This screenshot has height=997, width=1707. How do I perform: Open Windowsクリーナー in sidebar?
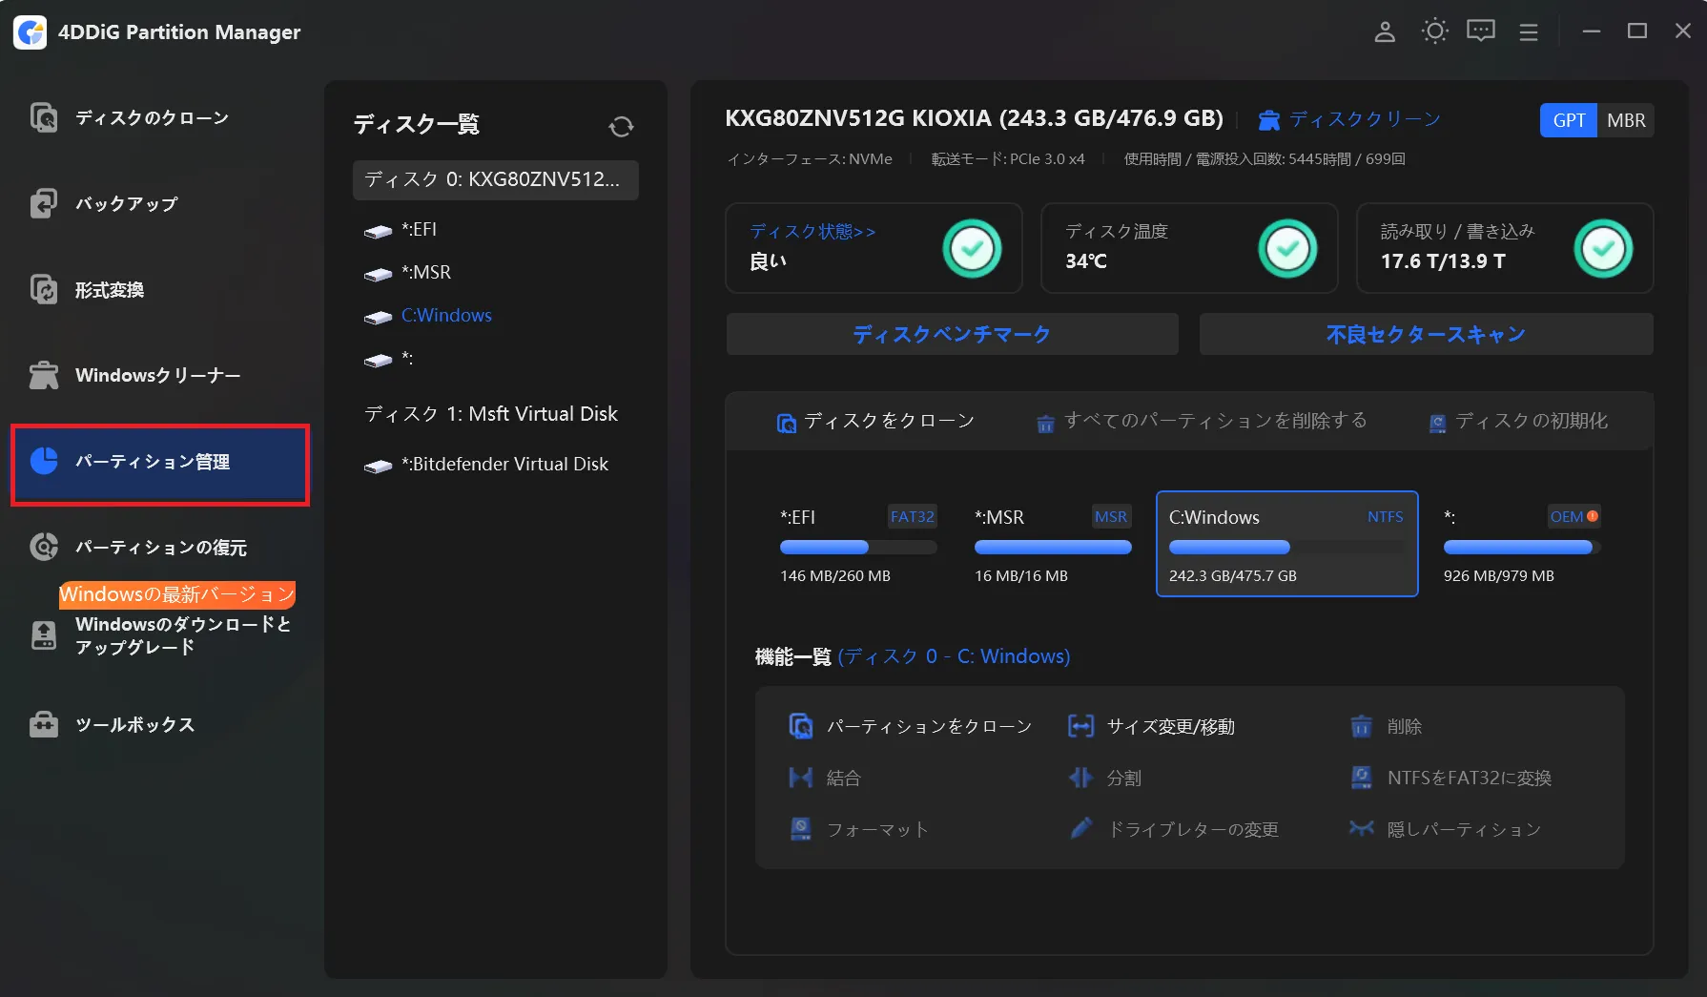click(158, 375)
